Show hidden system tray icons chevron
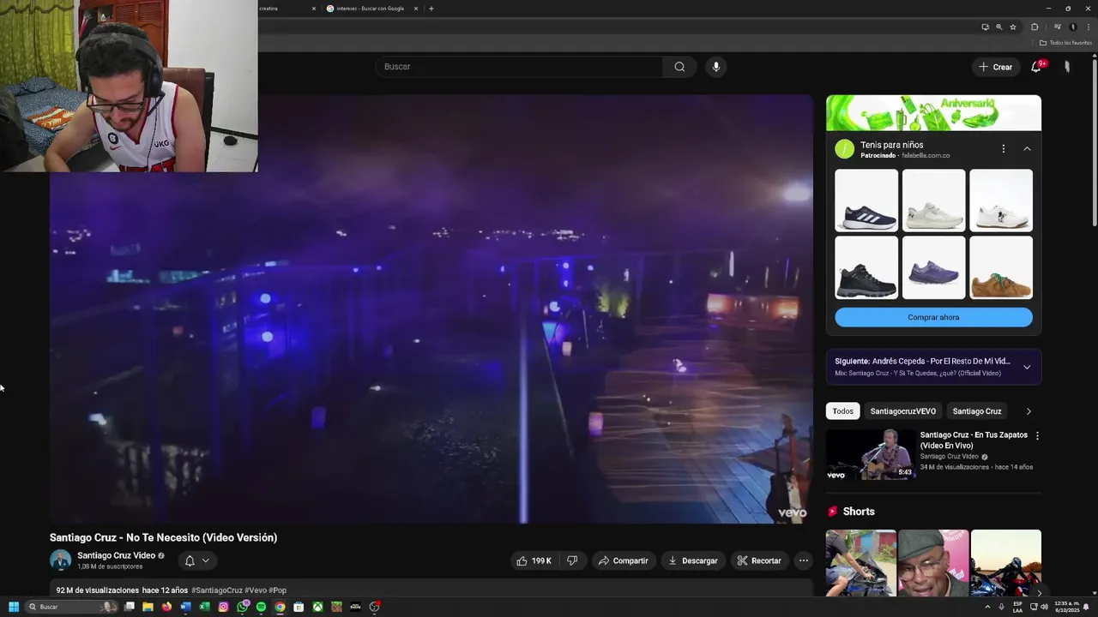The height and width of the screenshot is (617, 1098). point(987,607)
